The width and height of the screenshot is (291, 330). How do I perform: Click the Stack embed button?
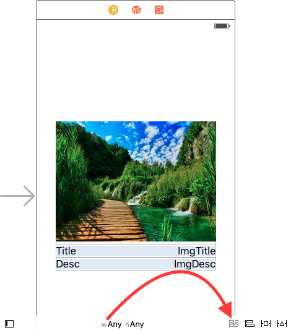(234, 323)
